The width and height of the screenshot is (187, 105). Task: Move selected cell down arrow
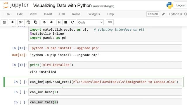pyautogui.click(x=51, y=22)
